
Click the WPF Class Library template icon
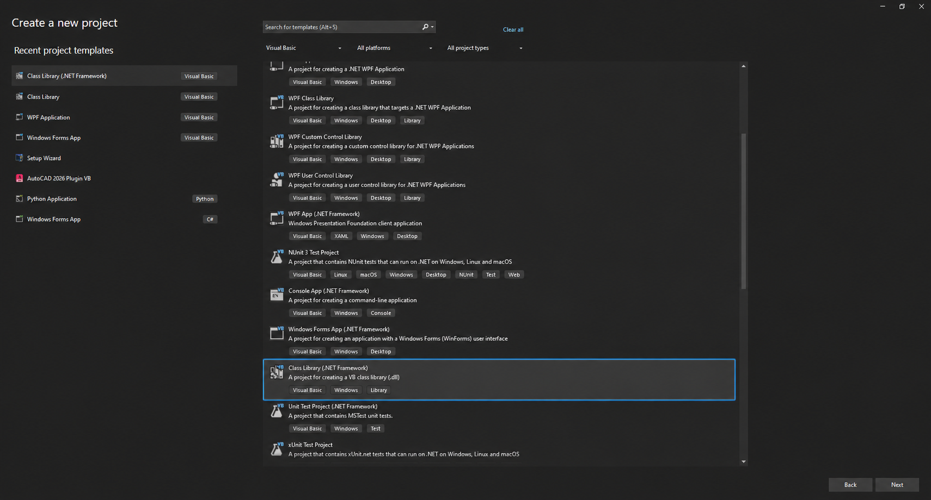click(277, 102)
